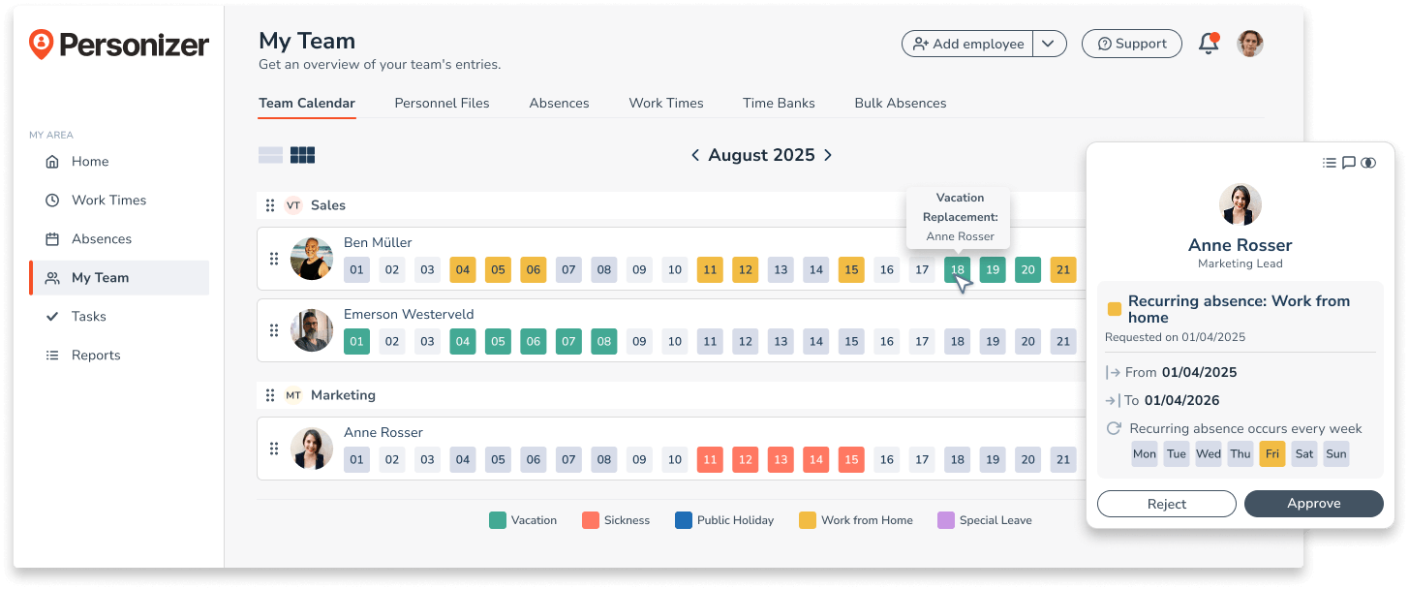Screen dimensions: 1409x589
Task: Open the Bulk Absences tab
Action: point(900,103)
